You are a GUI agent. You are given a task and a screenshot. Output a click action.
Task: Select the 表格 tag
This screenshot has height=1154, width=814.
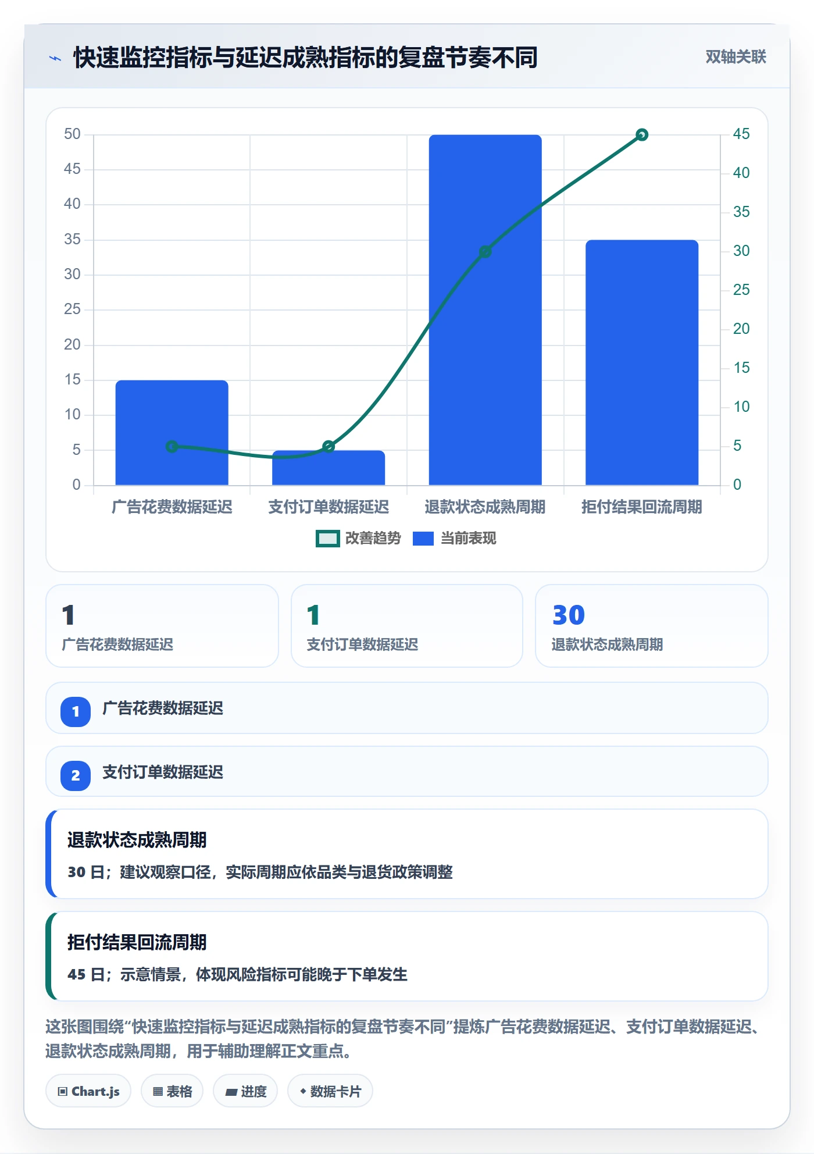[172, 1091]
